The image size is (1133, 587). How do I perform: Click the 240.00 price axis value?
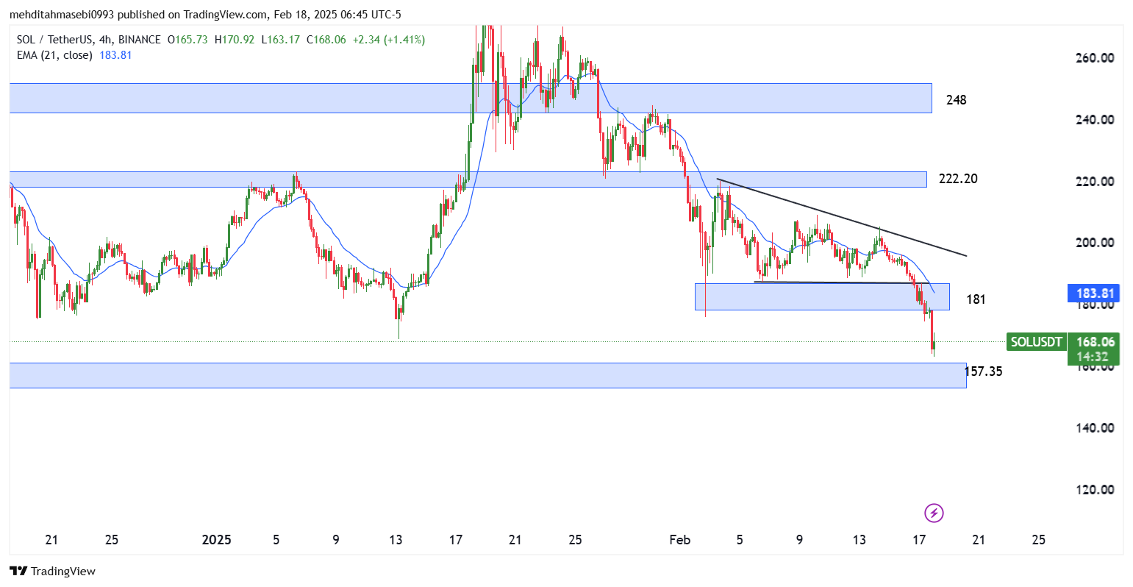pos(1094,120)
